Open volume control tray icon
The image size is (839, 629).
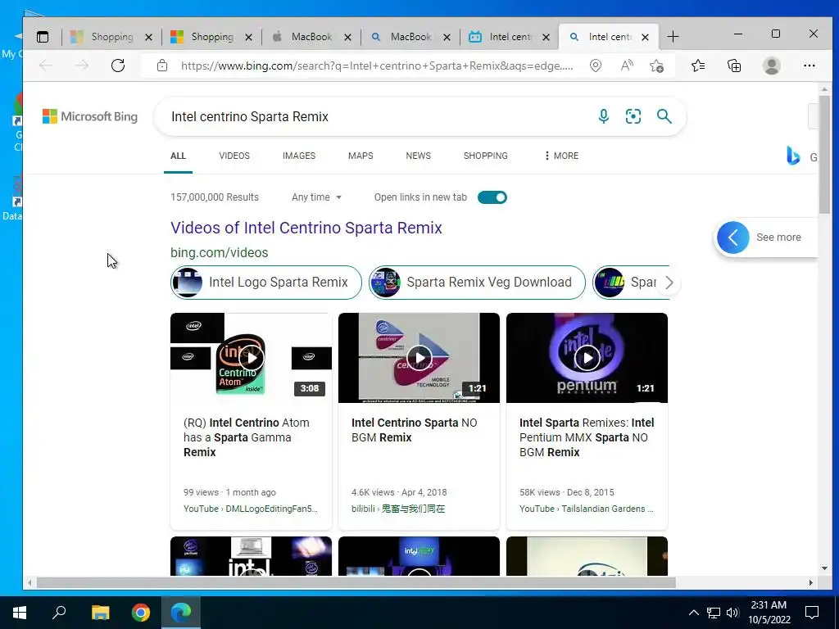pos(732,613)
